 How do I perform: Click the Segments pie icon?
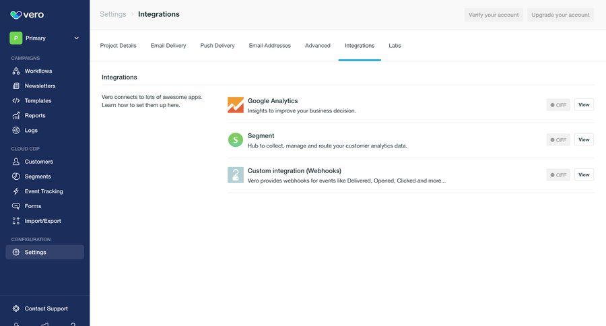click(x=16, y=176)
